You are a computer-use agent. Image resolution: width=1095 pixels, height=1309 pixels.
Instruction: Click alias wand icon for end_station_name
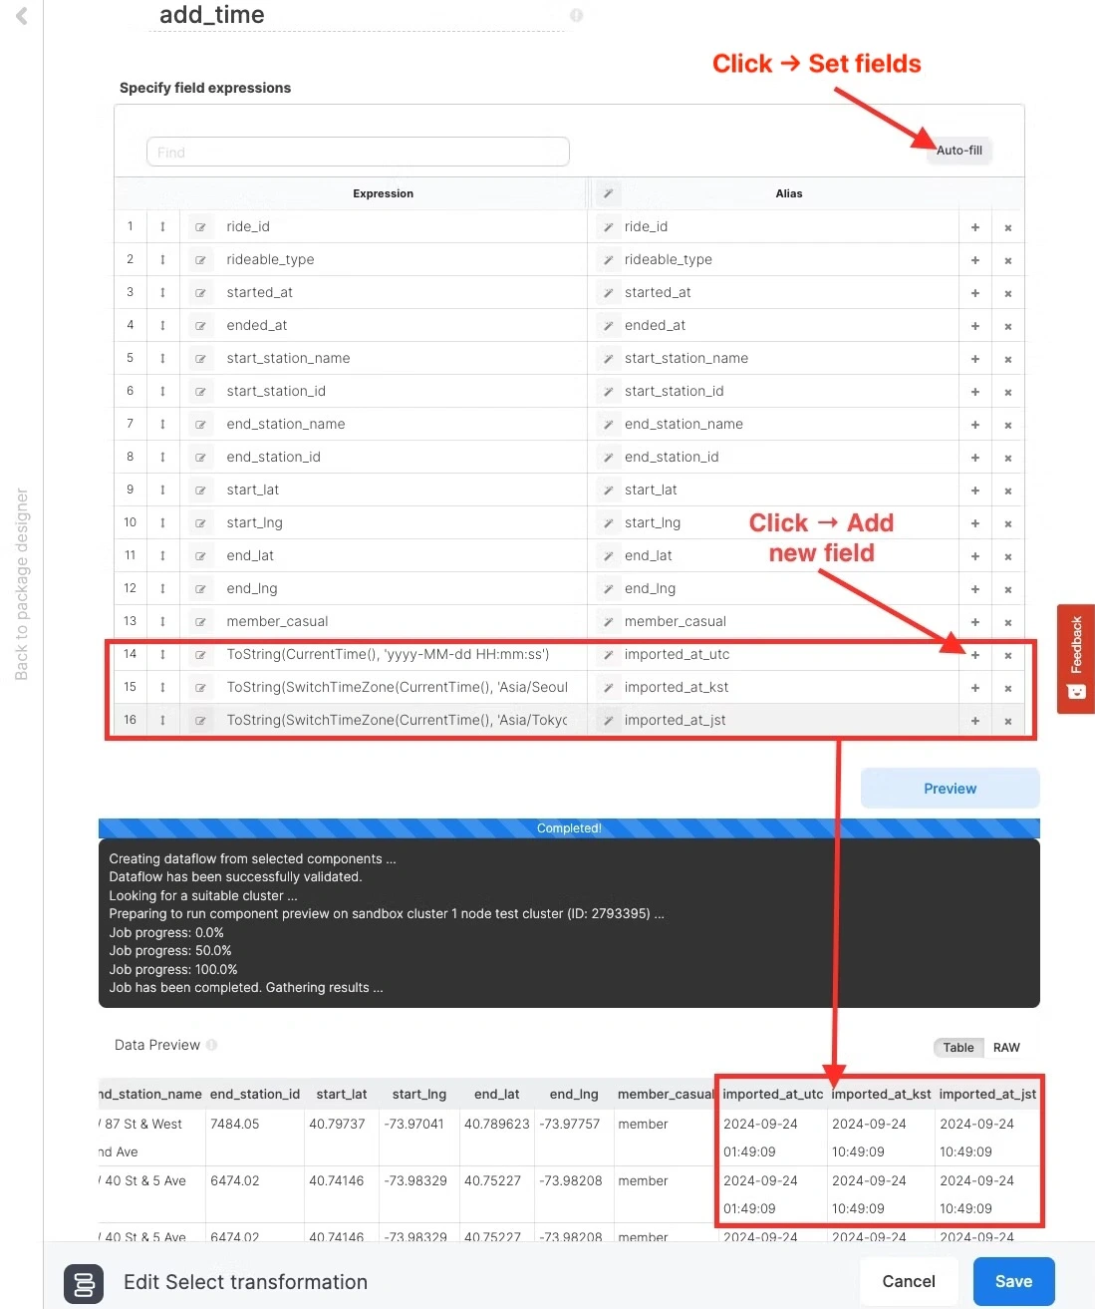click(608, 425)
